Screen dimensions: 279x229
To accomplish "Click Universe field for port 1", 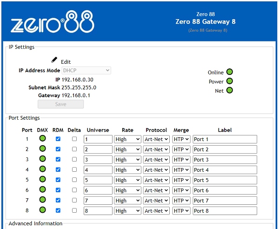I will 98,139.
